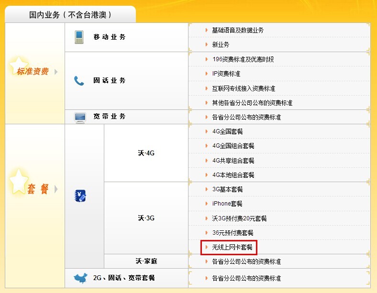The width and height of the screenshot is (377, 293).
Task: Click the orange arrow bullet before 其他各省分公司公布的资费标准
Action: click(207, 103)
